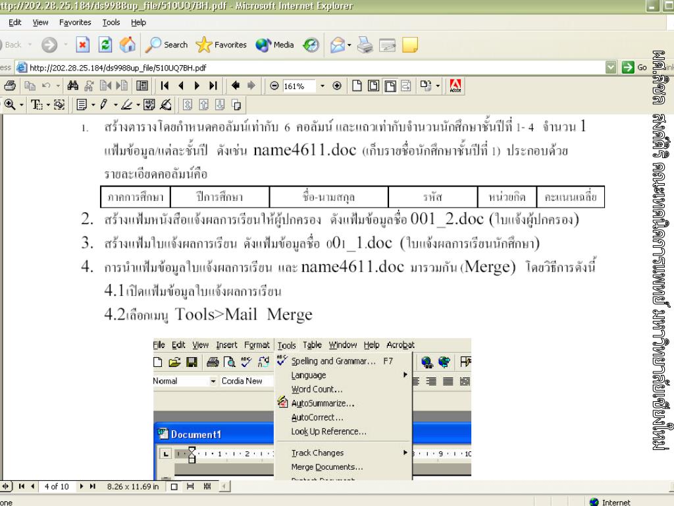
Task: Click the printer icon in the Internet Explorer toolbar
Action: 365,45
